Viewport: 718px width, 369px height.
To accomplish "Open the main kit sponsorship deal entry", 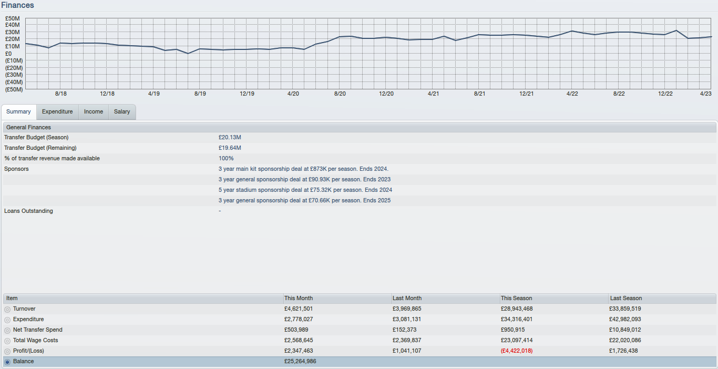I will [x=303, y=169].
